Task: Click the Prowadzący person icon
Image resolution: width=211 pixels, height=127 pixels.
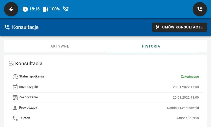Action: coord(15,108)
